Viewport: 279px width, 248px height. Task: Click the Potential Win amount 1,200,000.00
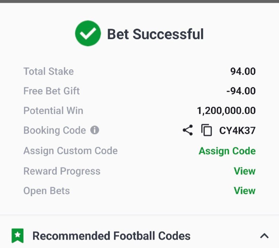(226, 111)
